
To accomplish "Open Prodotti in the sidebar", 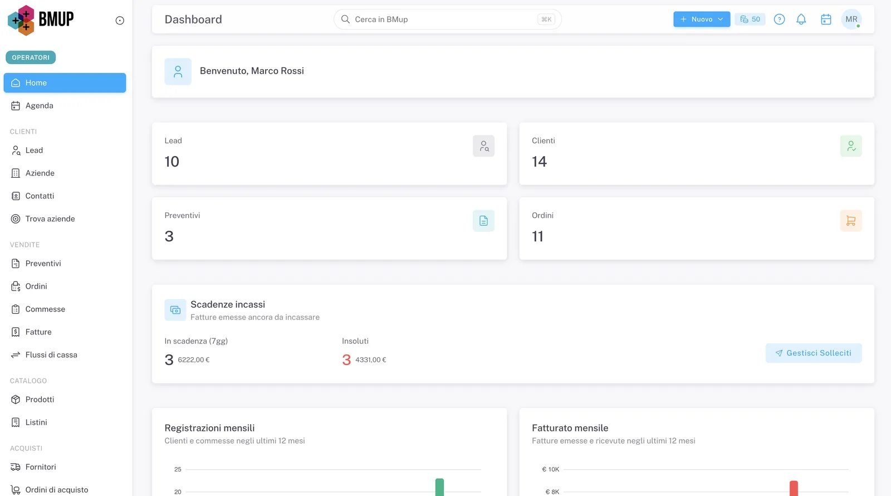I will click(x=65, y=400).
